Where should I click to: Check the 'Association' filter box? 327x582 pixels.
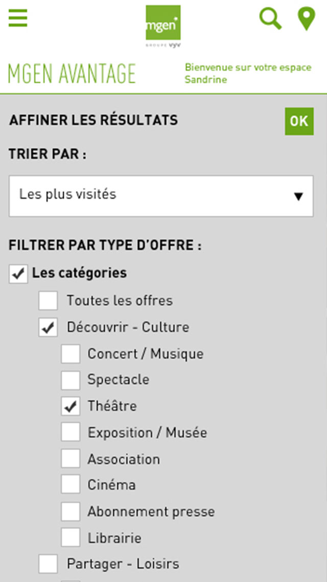click(71, 458)
